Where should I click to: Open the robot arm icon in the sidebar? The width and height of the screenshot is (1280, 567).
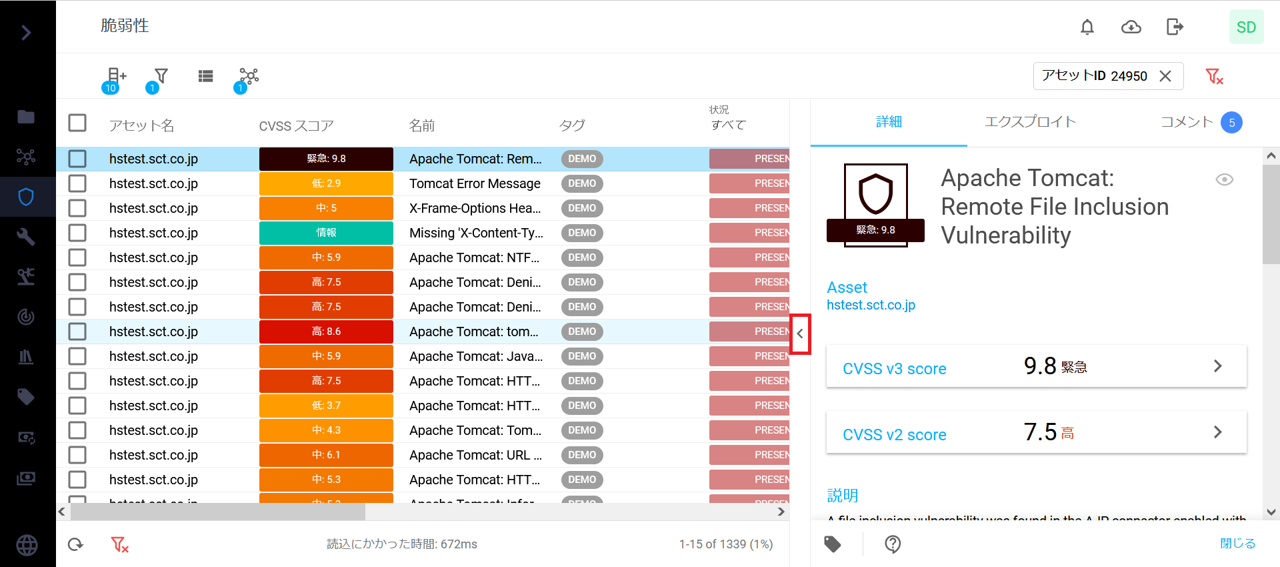pos(26,277)
